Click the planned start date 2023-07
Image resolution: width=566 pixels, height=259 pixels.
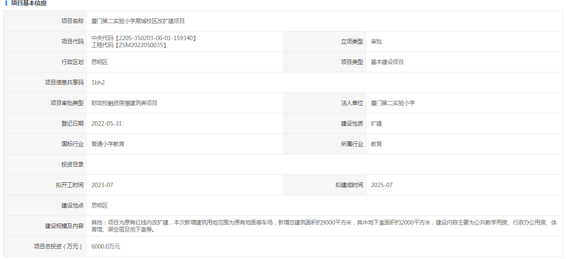click(102, 185)
